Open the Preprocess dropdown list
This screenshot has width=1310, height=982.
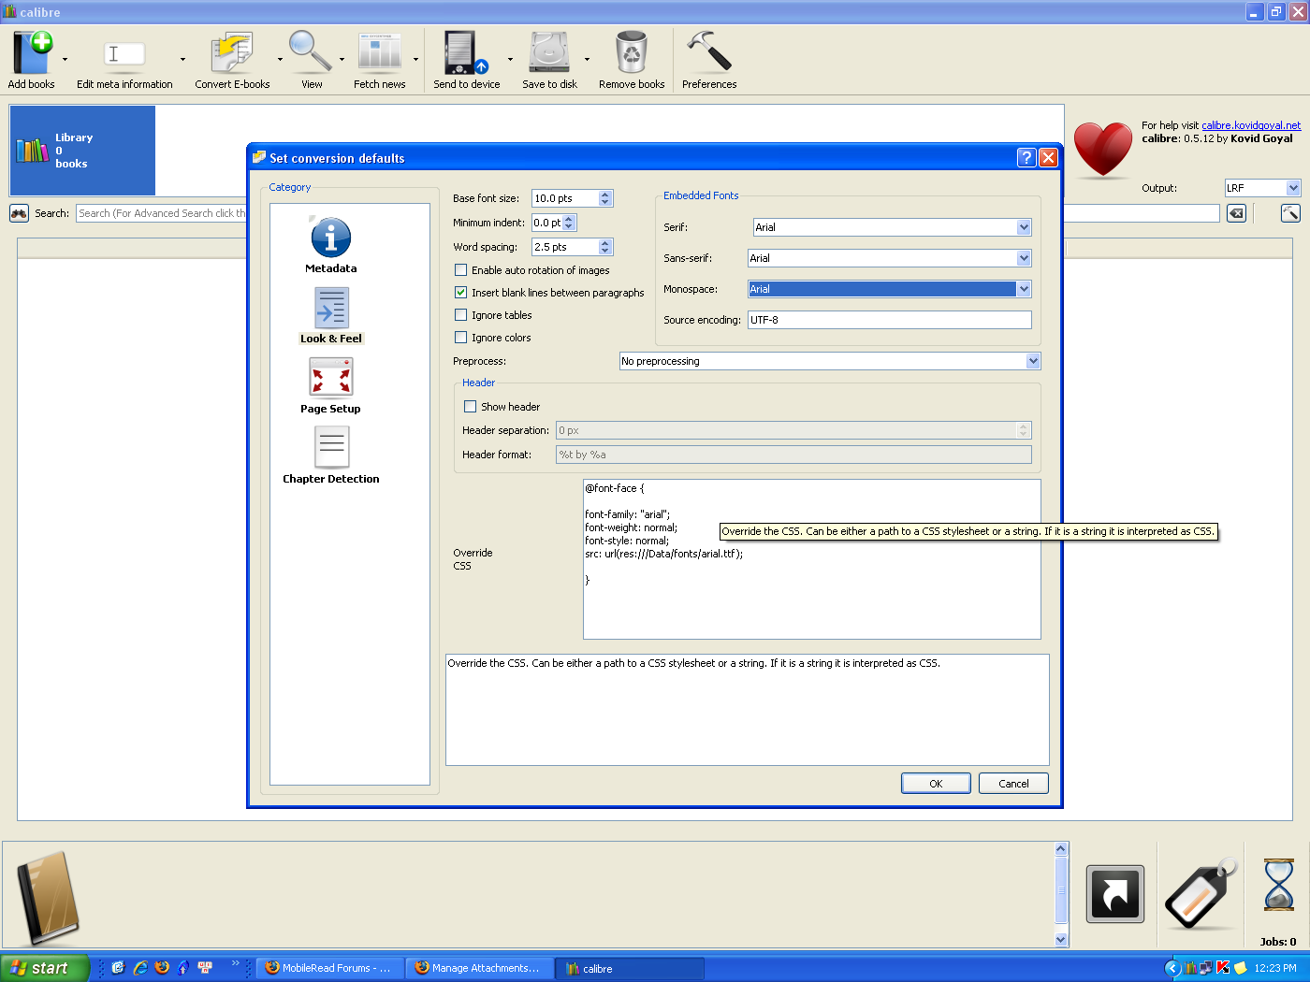point(1033,361)
